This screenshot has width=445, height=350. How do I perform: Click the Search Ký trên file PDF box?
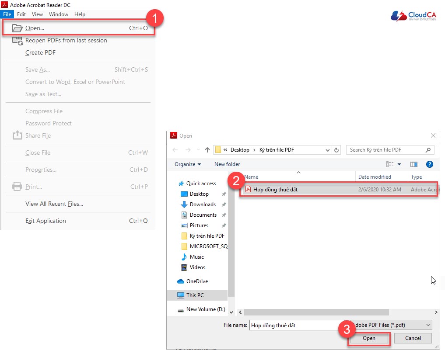(390, 150)
